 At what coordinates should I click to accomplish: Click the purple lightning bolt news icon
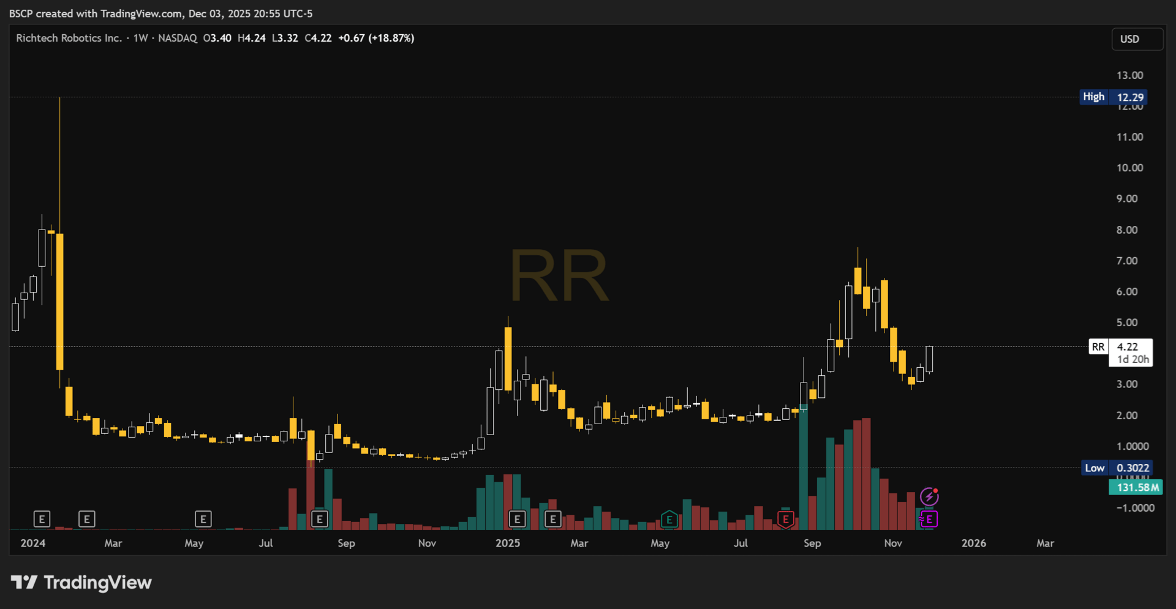click(x=929, y=496)
